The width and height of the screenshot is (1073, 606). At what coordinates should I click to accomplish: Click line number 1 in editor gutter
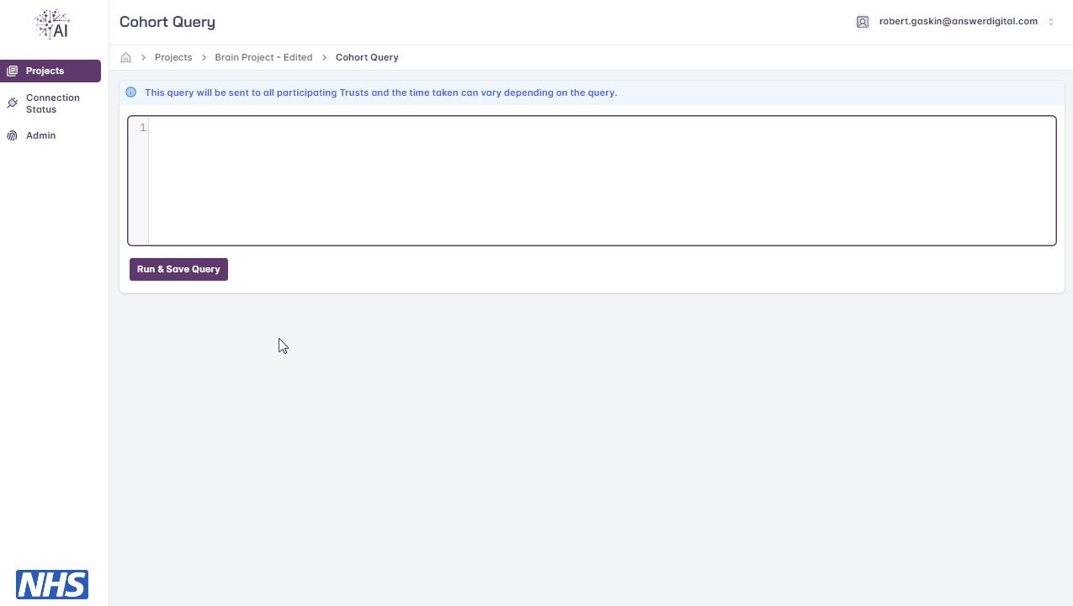click(x=142, y=128)
